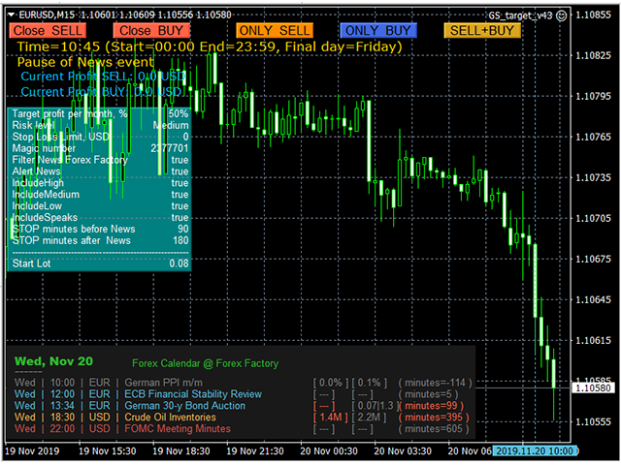Click the Alert News setting row

click(x=100, y=171)
